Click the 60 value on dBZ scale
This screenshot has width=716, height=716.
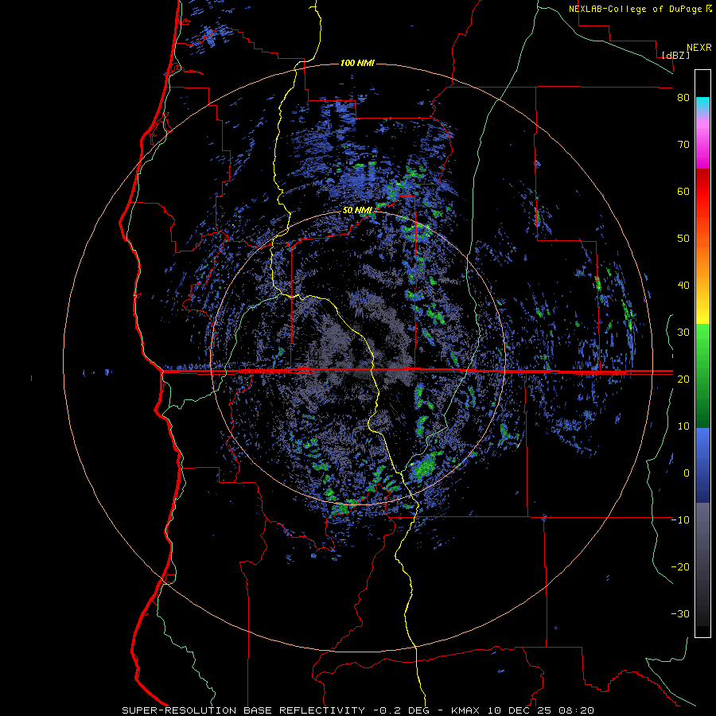[683, 191]
